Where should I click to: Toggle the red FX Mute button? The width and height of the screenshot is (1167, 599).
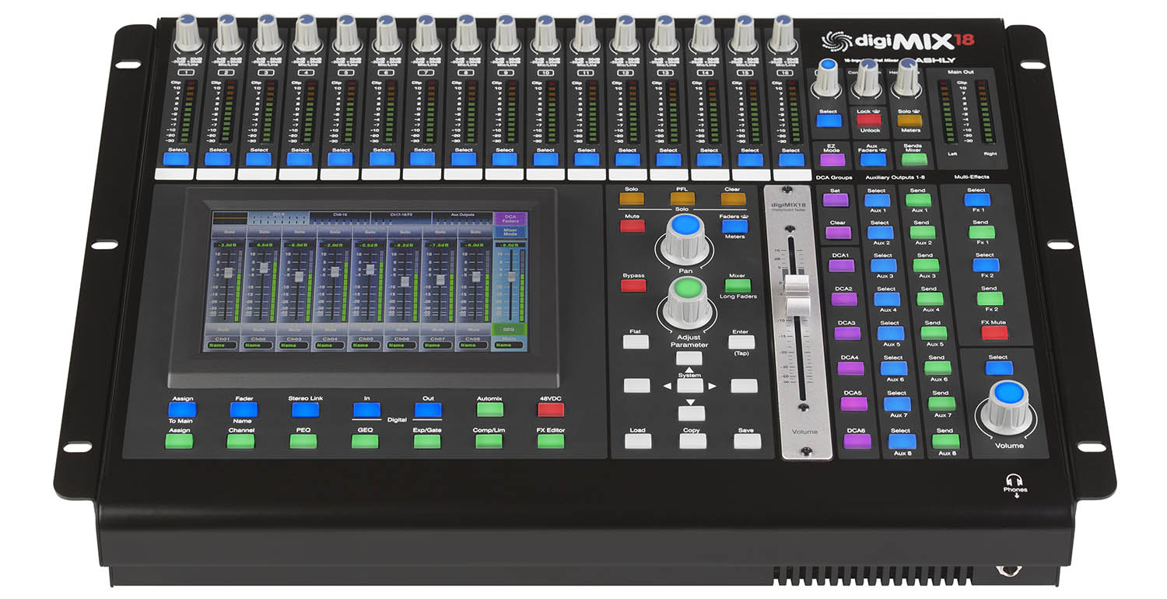(x=994, y=333)
